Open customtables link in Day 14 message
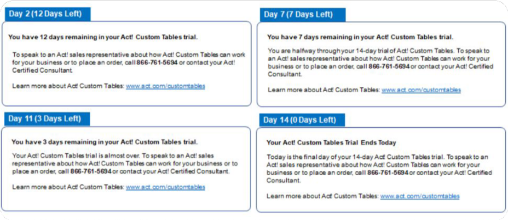The image size is (508, 220). (x=420, y=196)
